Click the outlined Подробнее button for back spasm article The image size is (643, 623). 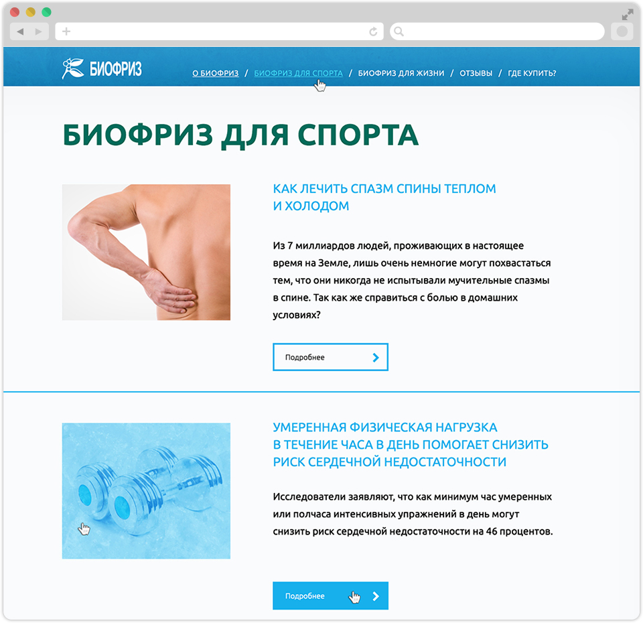click(x=330, y=357)
